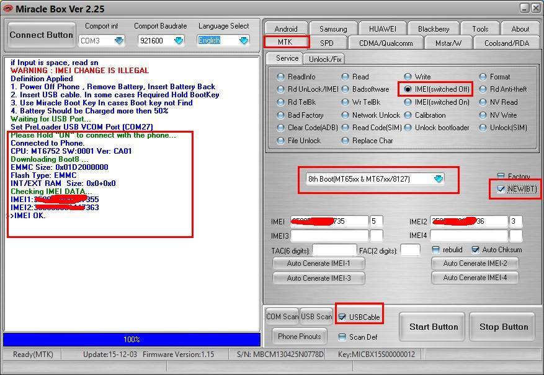Image resolution: width=544 pixels, height=375 pixels.
Task: Click Auto Generate IMEI-1 button
Action: 318,263
